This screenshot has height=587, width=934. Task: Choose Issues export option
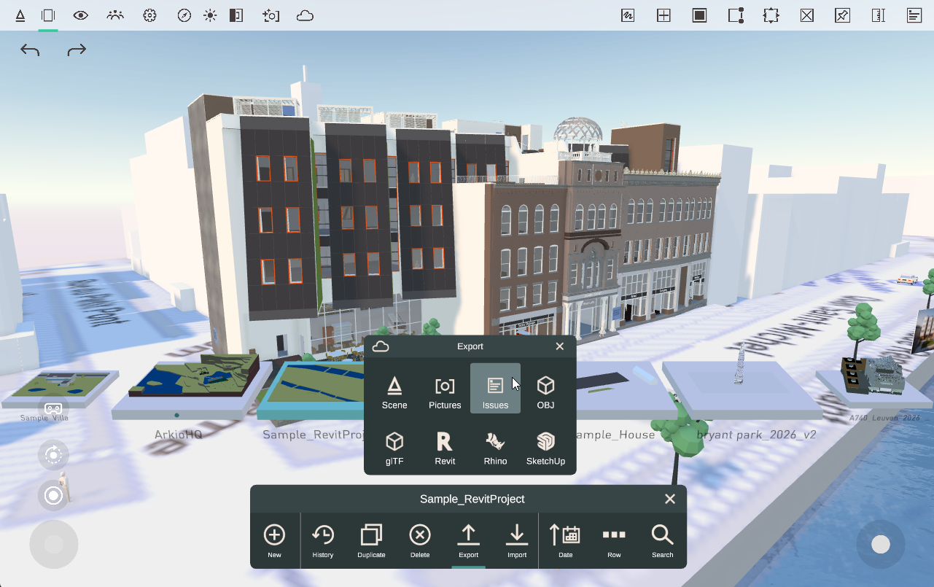point(495,389)
